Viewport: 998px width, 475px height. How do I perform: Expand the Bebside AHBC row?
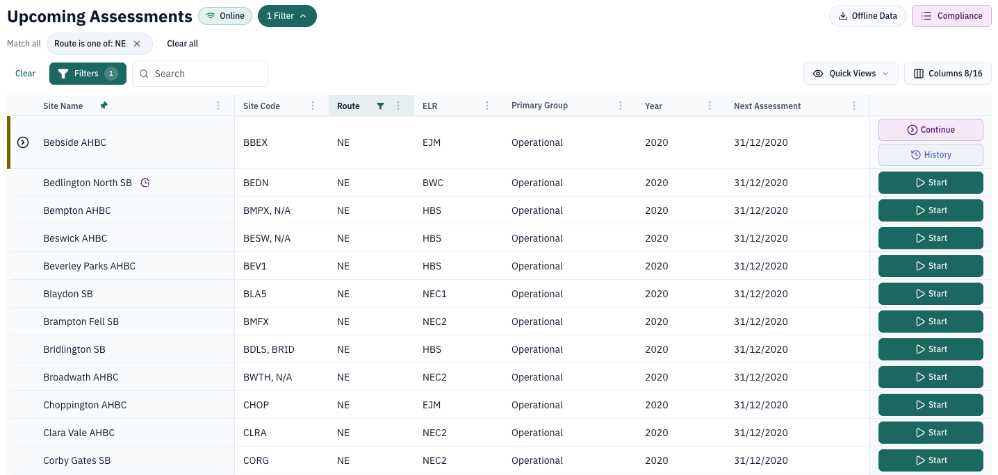click(23, 142)
